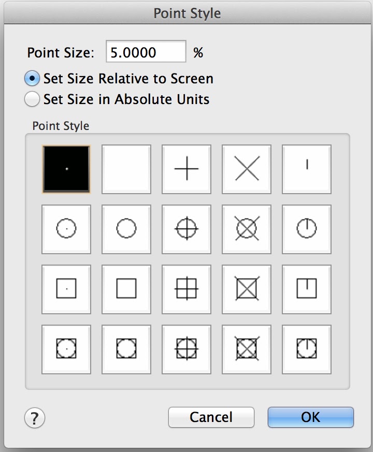The image size is (373, 452).
Task: Select circle-in-square with crosshair style
Action: coord(187,349)
